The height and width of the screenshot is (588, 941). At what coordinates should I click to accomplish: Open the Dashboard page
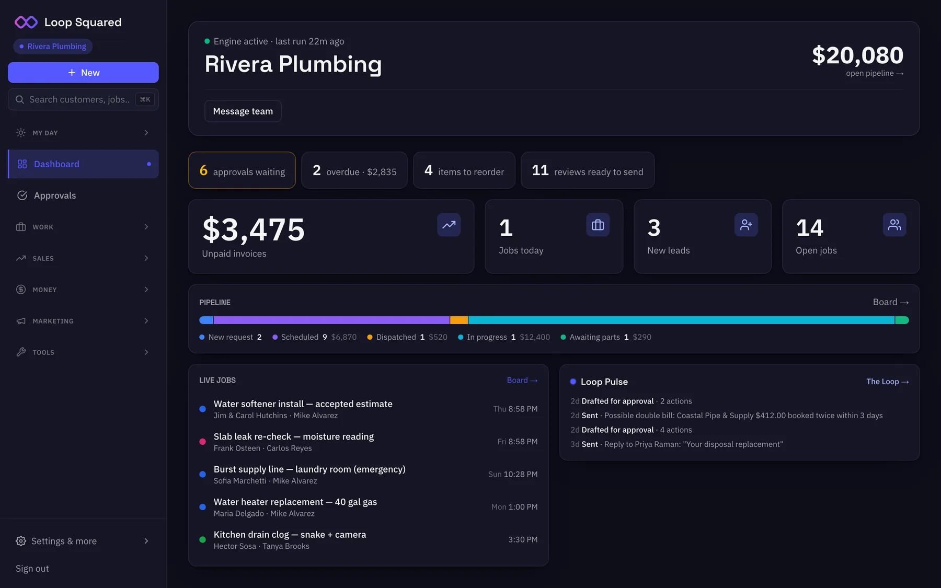click(83, 164)
